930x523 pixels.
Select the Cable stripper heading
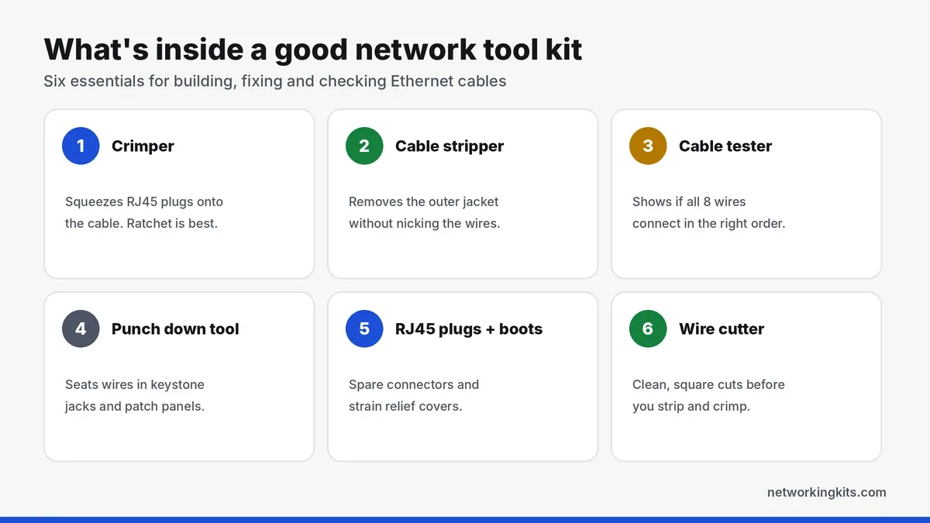449,146
